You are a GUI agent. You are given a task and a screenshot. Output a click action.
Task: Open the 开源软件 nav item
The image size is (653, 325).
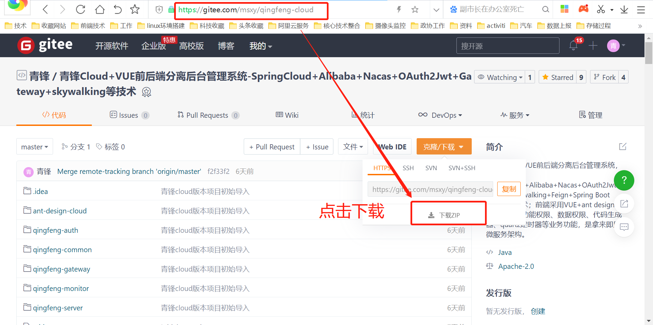[112, 46]
